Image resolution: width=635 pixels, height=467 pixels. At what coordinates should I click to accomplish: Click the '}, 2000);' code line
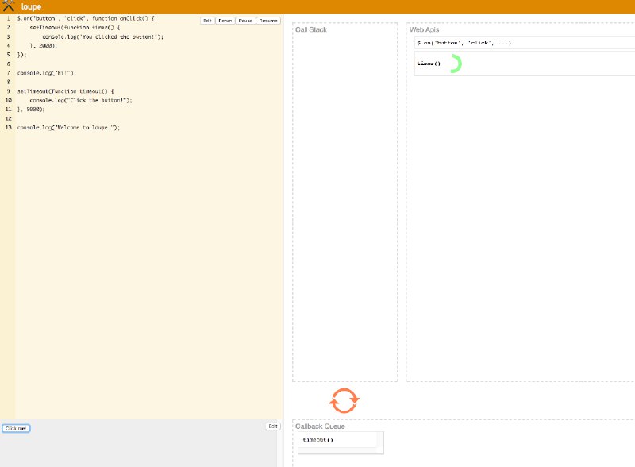coord(44,46)
